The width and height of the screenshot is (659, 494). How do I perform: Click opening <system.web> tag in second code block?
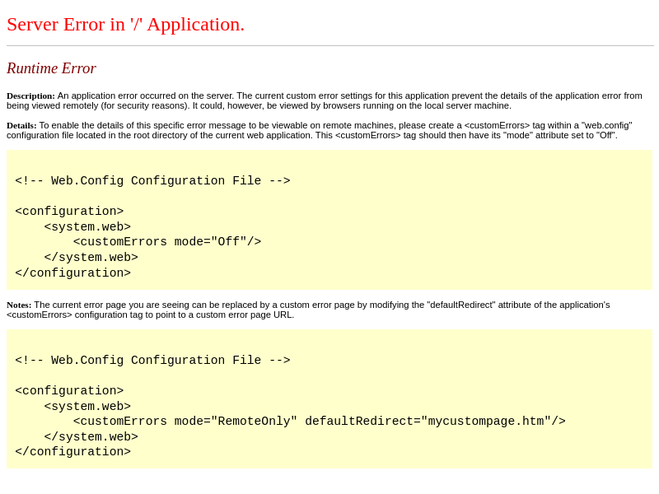[x=87, y=407]
